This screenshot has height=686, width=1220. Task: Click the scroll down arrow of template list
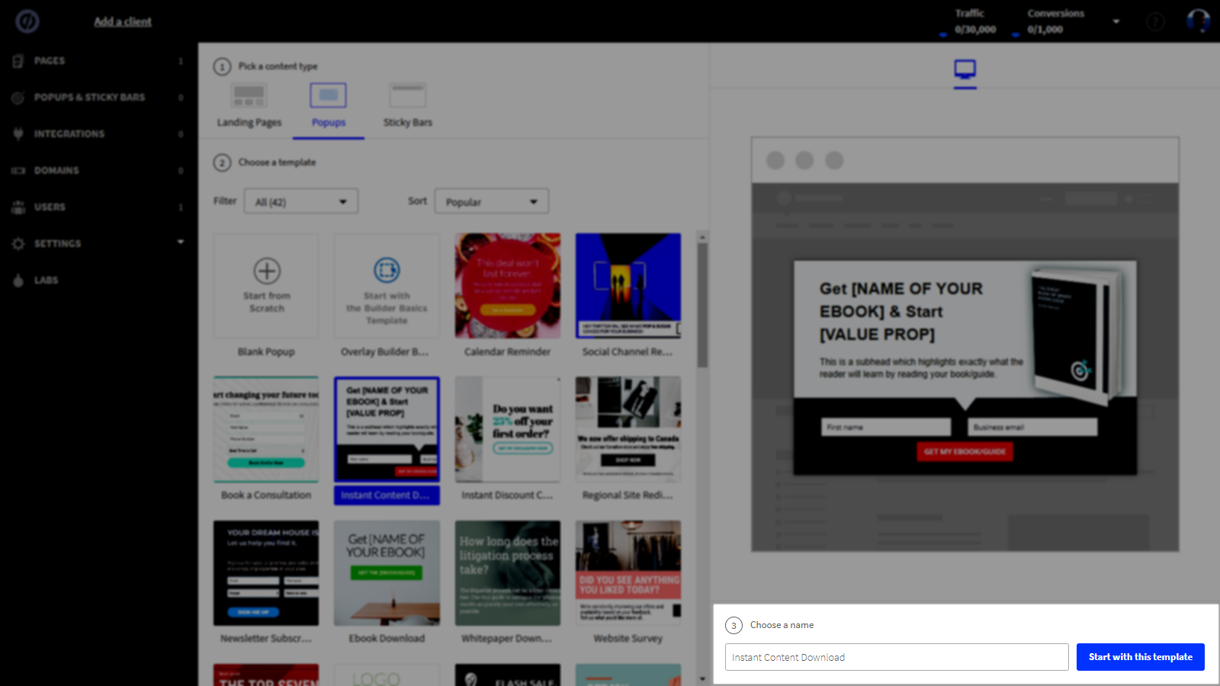pos(702,678)
